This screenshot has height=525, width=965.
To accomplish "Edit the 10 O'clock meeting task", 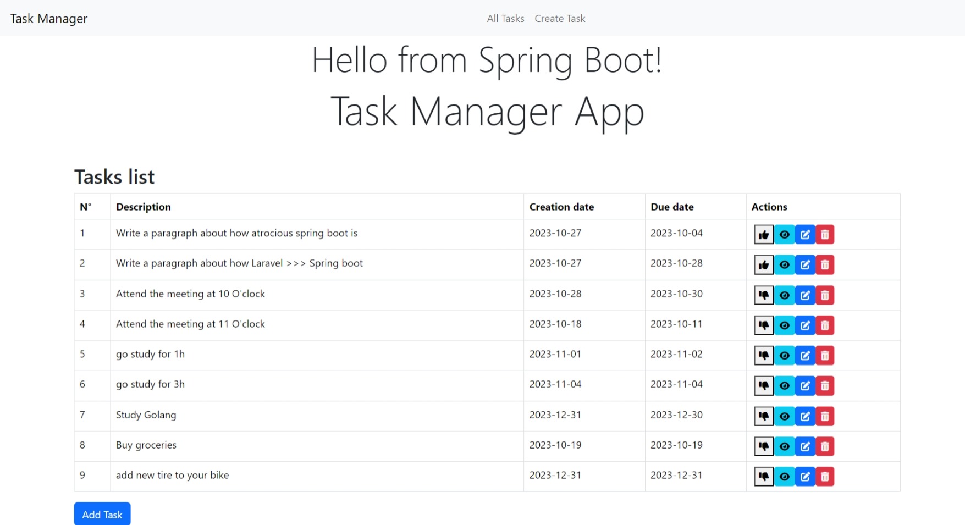I will (x=805, y=295).
